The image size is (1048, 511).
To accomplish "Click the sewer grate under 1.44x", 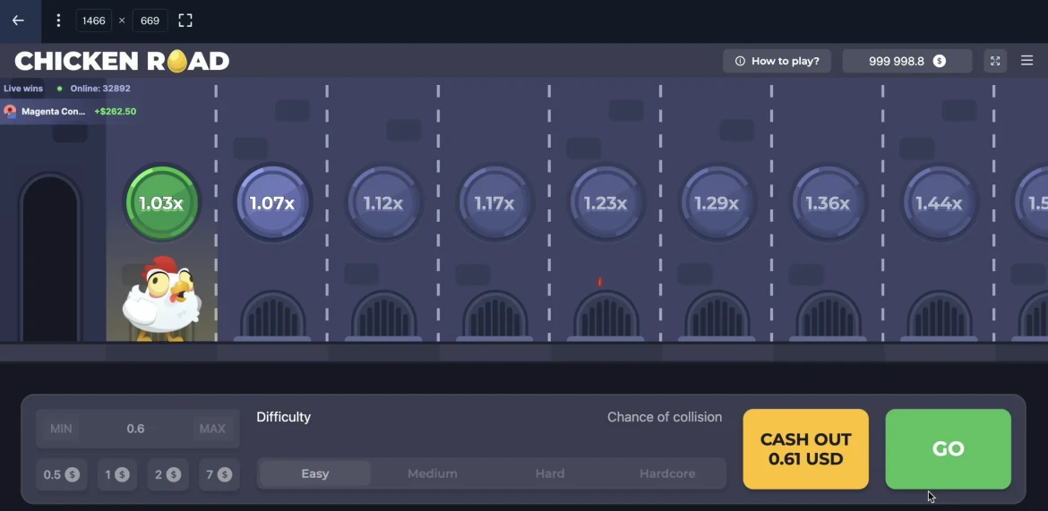I will [x=939, y=315].
